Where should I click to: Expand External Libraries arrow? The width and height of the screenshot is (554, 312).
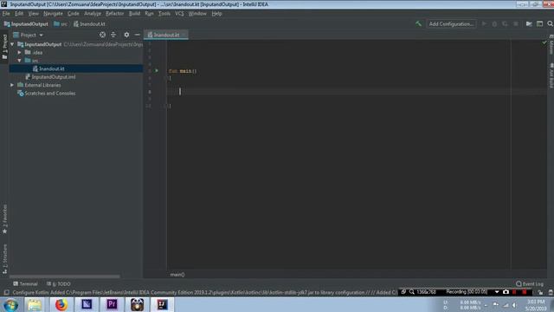click(12, 85)
